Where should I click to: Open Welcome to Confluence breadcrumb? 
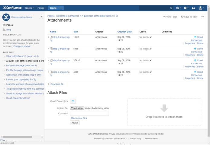[68, 16]
